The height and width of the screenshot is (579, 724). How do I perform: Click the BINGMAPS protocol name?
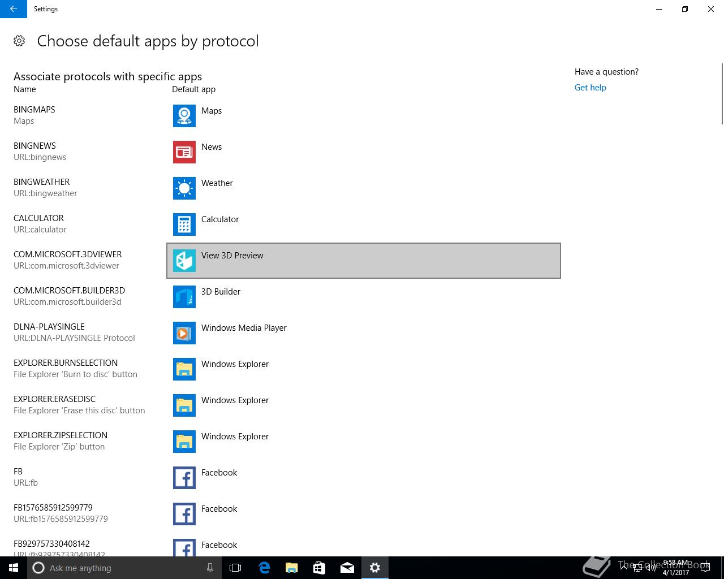click(35, 110)
